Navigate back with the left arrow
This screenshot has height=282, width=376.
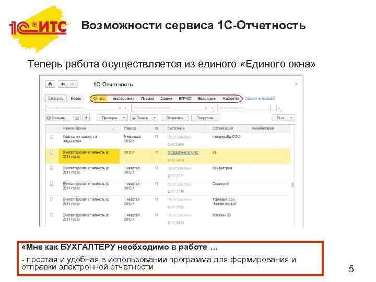point(63,85)
